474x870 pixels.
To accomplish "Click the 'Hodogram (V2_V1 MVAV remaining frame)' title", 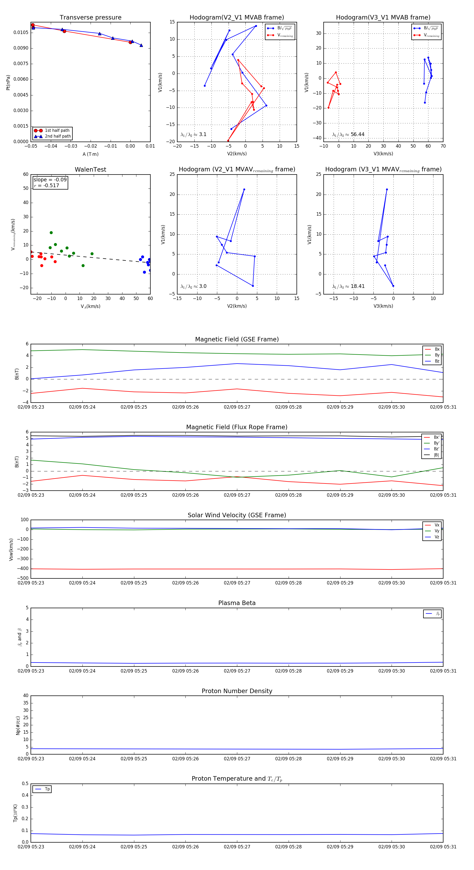I will pyautogui.click(x=237, y=170).
